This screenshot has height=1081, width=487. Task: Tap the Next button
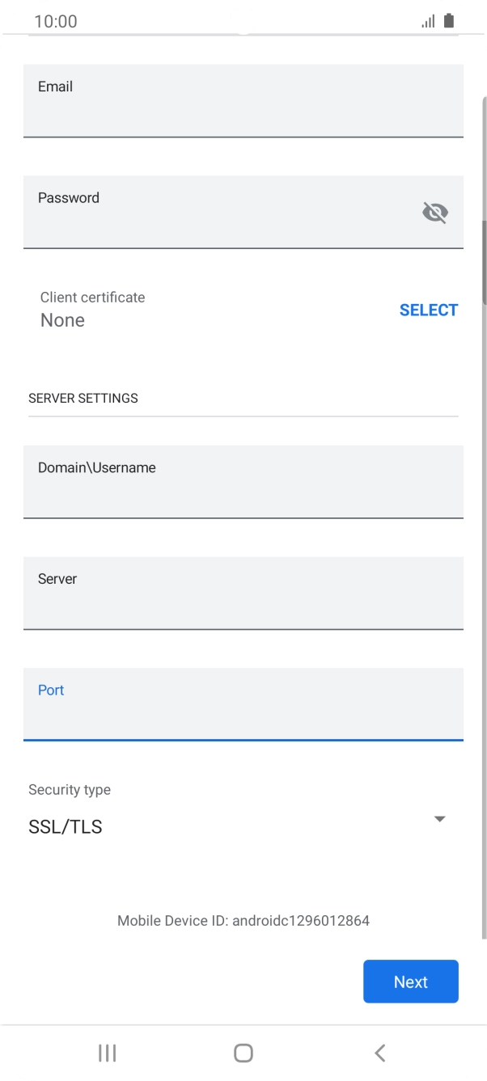(410, 981)
